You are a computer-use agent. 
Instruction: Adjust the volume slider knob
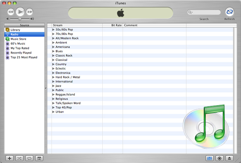(x=20, y=19)
